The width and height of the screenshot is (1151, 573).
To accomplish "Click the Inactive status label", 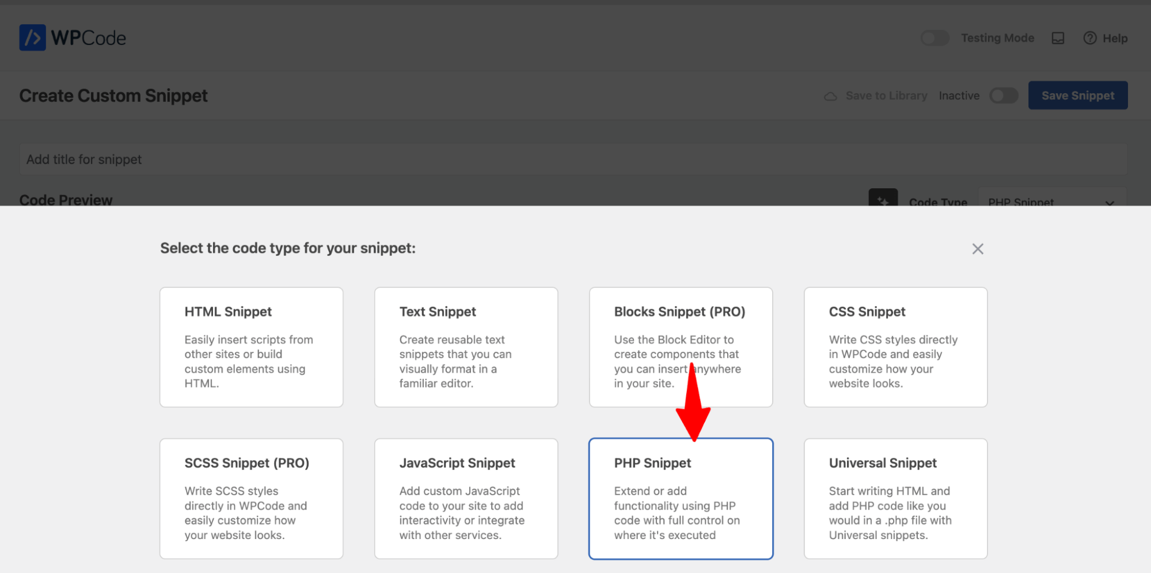I will [959, 96].
